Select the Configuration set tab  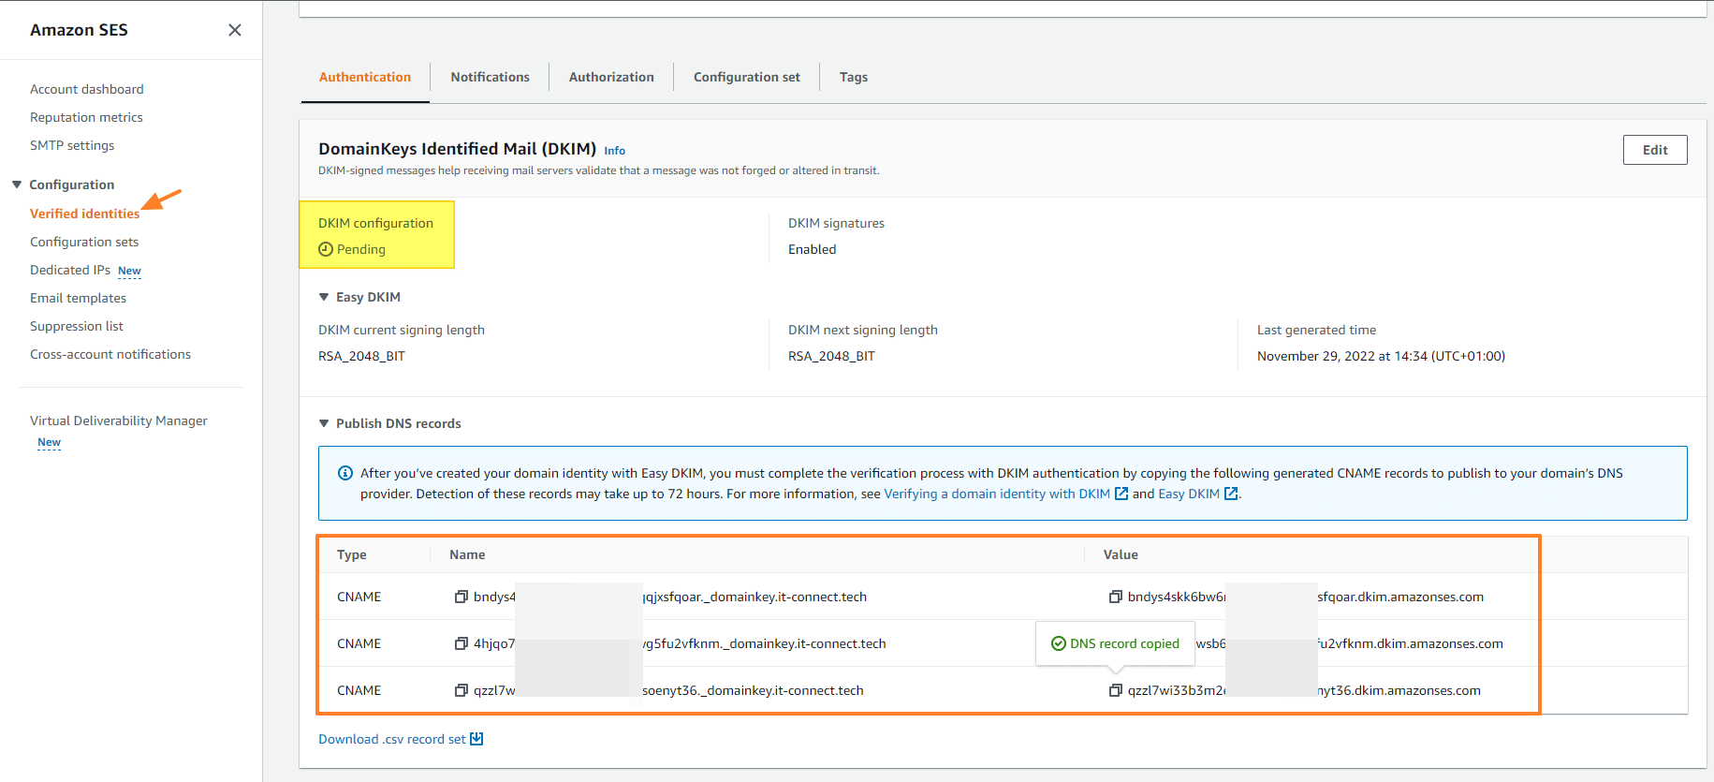pyautogui.click(x=746, y=77)
